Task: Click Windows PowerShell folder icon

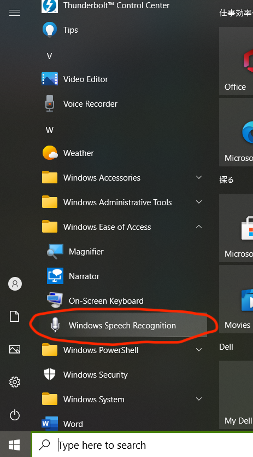Action: coord(50,350)
